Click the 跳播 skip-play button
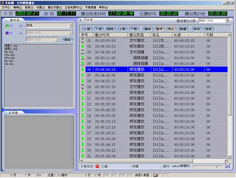Image resolution: width=236 pixels, height=178 pixels. [x=183, y=29]
